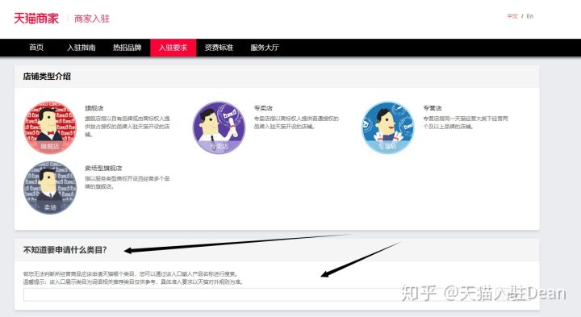Screen dimensions: 581x317
Task: Click the 旗舰店 title text
Action: click(x=94, y=108)
